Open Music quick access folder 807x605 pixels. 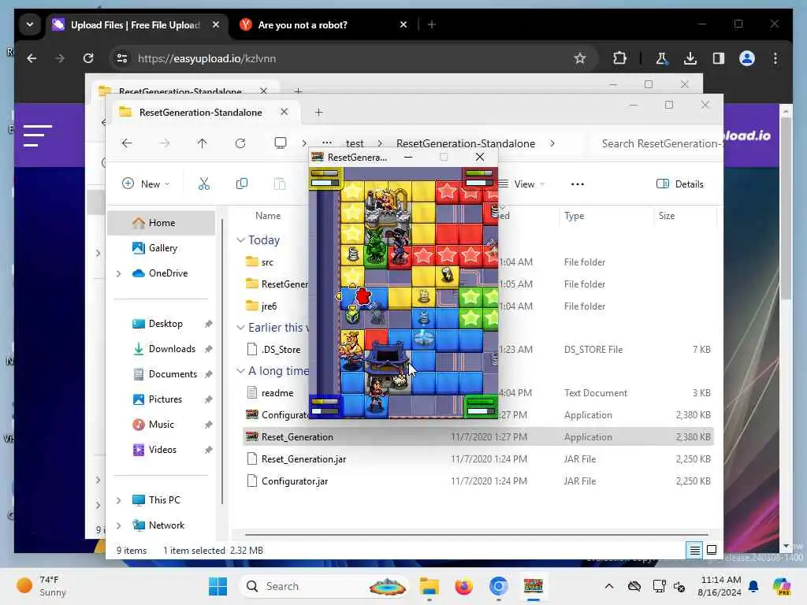point(161,425)
